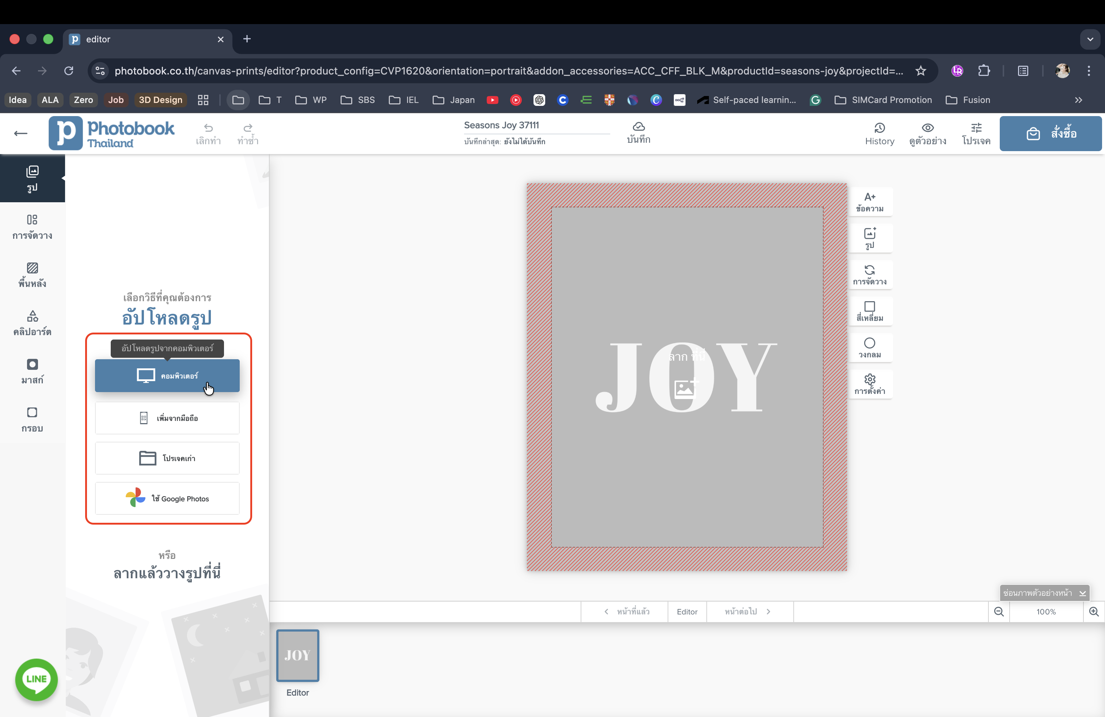The image size is (1105, 717).
Task: Open the คลิปอาร์ต clipart sidebar panel
Action: (x=32, y=323)
